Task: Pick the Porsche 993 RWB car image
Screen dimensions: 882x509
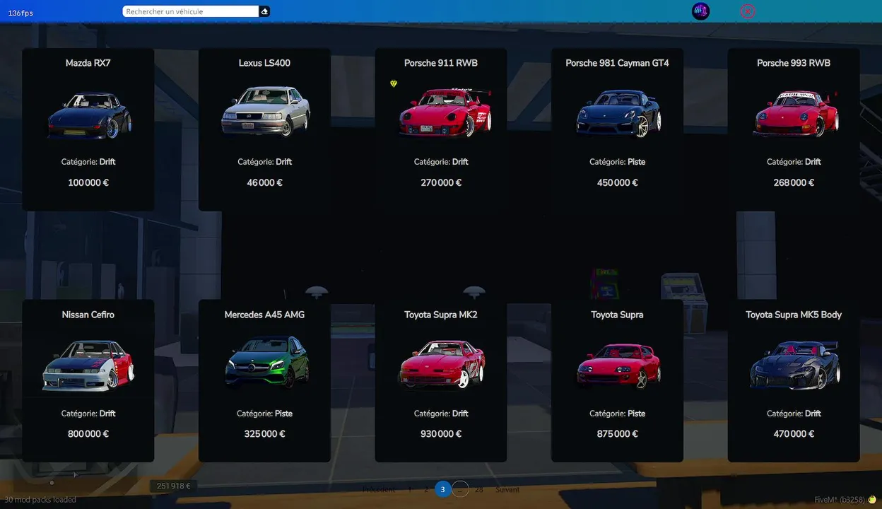Action: [795, 114]
